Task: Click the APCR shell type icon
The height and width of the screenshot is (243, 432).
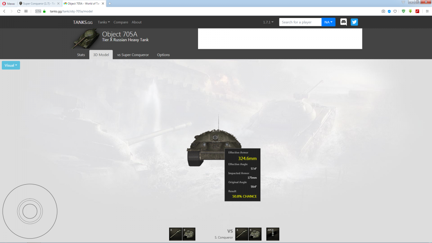Action: tap(273, 234)
